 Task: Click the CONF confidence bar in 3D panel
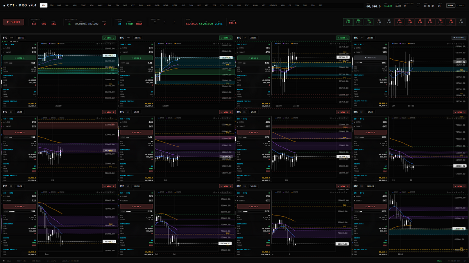coord(20,211)
